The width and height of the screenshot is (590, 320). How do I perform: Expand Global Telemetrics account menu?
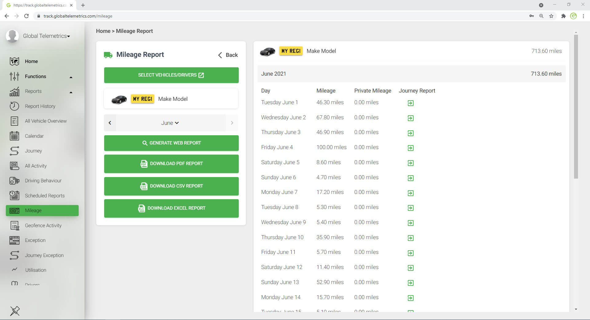(46, 36)
